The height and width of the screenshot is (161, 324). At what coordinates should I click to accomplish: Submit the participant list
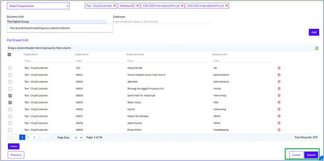(x=311, y=155)
